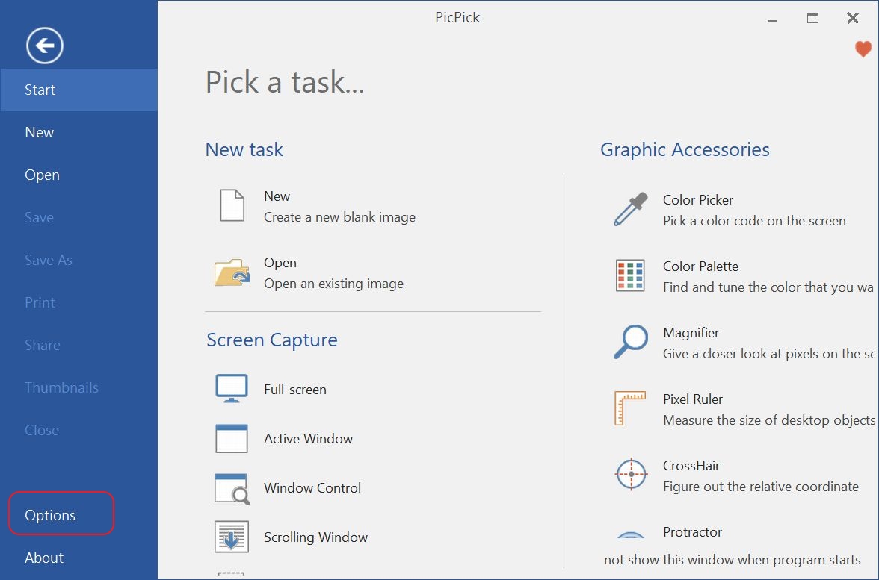Click 'Create a new blank image' text
The height and width of the screenshot is (580, 879).
coord(339,217)
